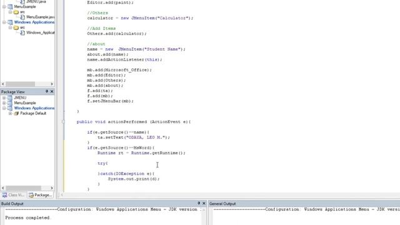Collapse the src folder under Windows Applications

click(10, 27)
